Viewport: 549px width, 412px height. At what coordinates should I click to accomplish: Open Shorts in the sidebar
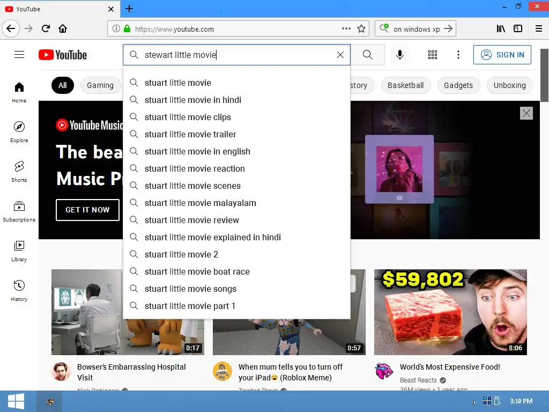[x=19, y=172]
